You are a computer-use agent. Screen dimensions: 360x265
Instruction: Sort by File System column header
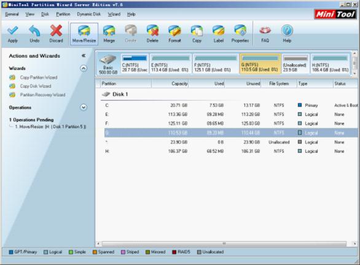pyautogui.click(x=279, y=83)
